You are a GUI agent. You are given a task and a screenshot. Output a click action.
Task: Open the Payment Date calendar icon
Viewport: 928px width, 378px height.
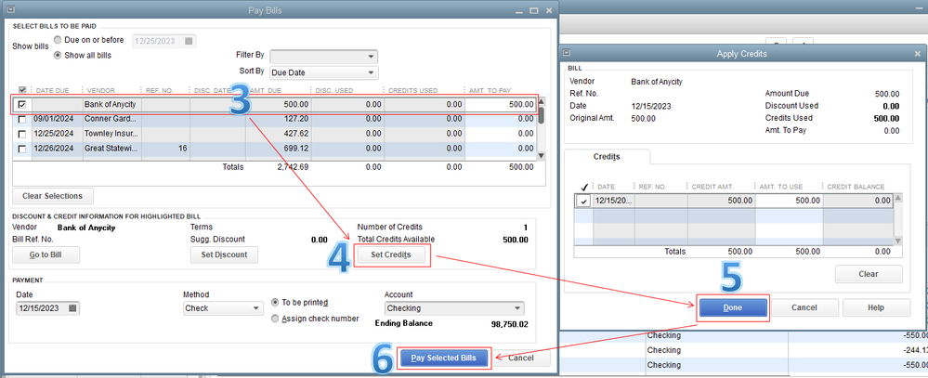[72, 308]
